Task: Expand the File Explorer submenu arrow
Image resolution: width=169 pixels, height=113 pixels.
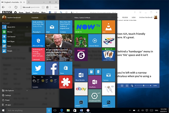Action: (x=27, y=90)
